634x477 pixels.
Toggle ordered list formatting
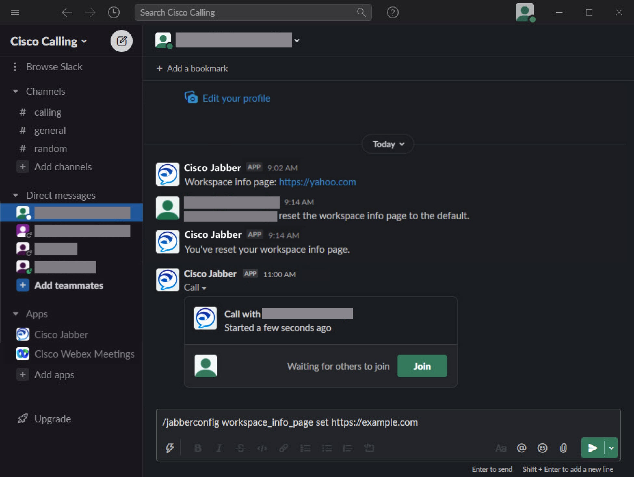[x=305, y=448]
